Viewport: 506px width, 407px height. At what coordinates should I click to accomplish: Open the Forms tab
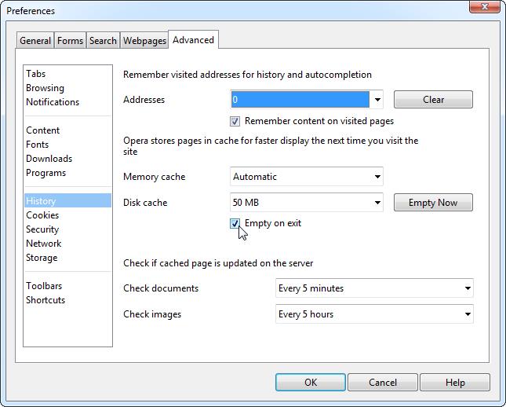click(70, 41)
